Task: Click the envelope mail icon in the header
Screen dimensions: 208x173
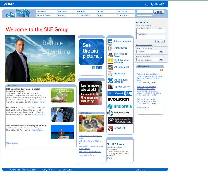Action: pyautogui.click(x=160, y=4)
